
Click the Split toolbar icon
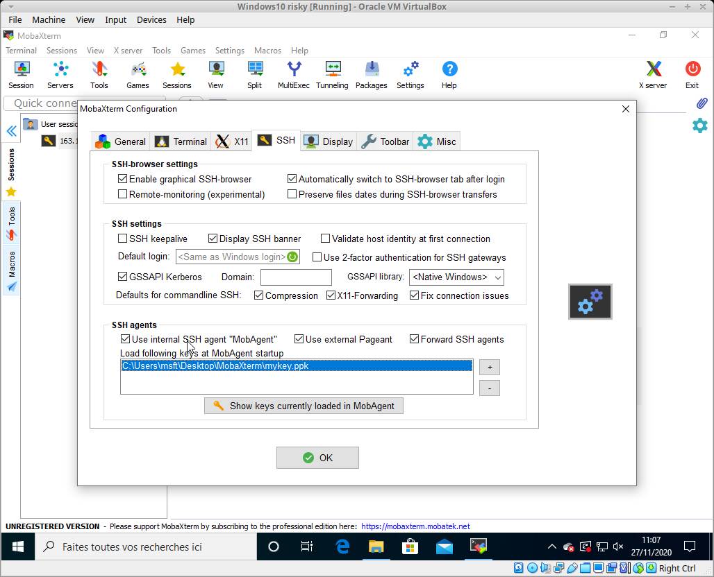[255, 75]
